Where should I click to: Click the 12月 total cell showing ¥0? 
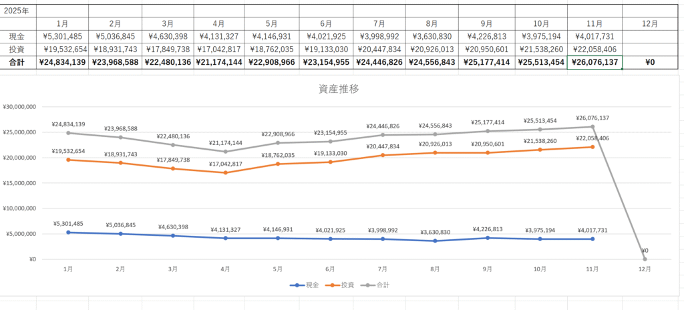click(x=649, y=62)
